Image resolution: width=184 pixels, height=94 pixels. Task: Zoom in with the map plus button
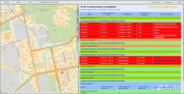(x=5, y=16)
